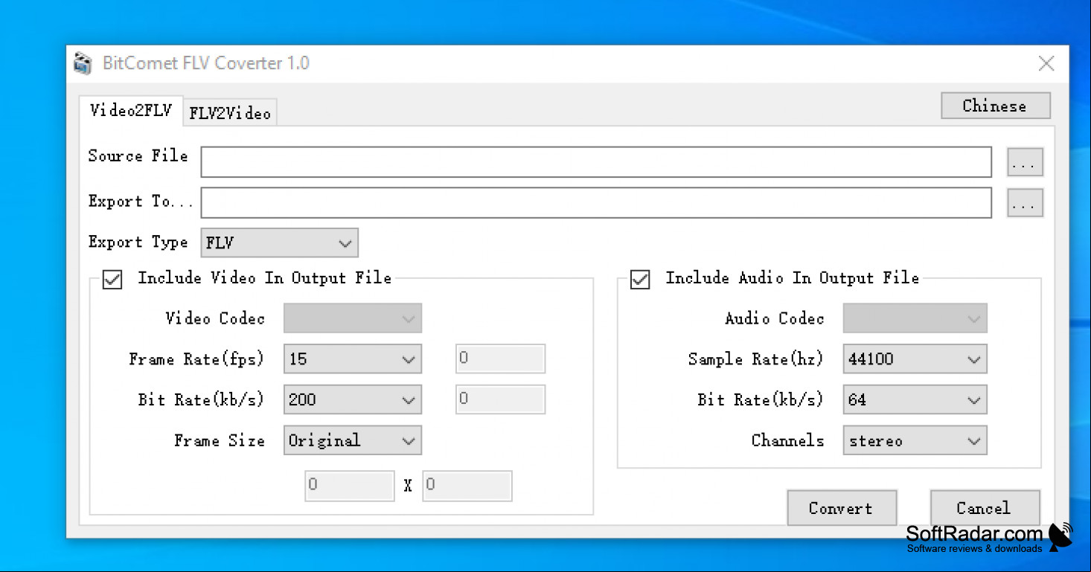The height and width of the screenshot is (572, 1091).
Task: Open the video Bit Rate dropdown showing 200
Action: click(353, 399)
